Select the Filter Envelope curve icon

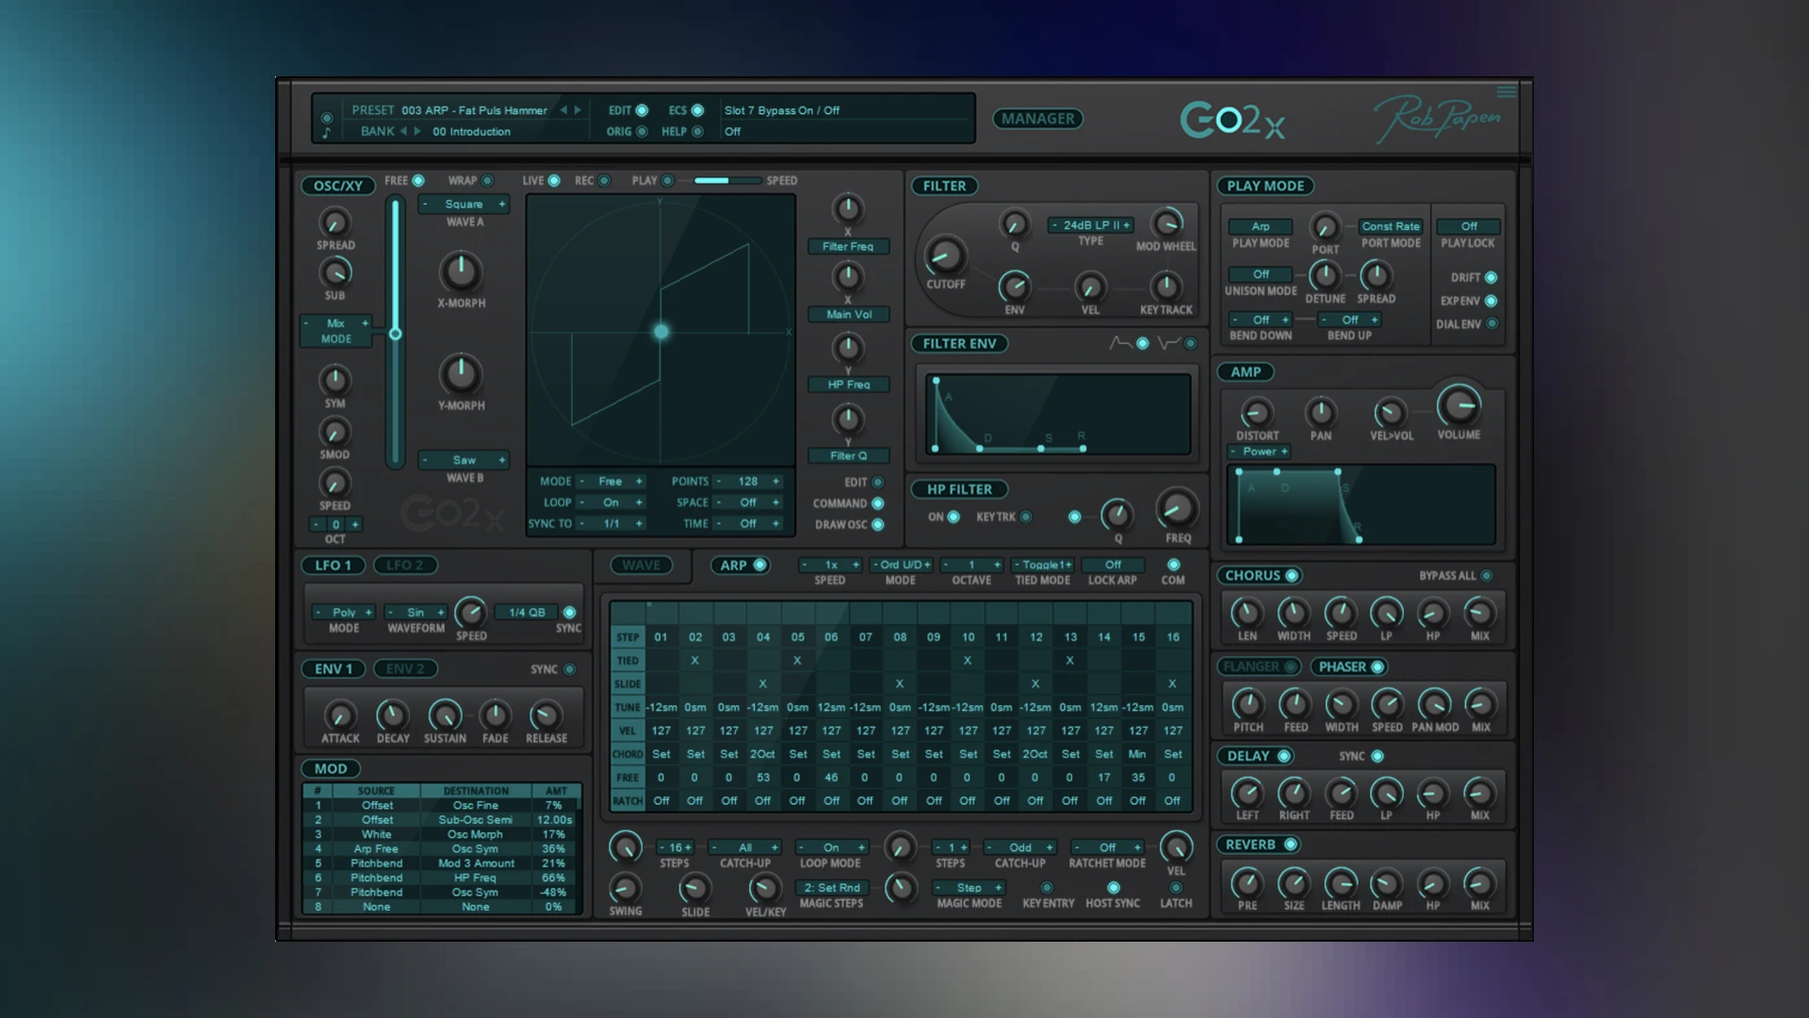coord(1116,342)
